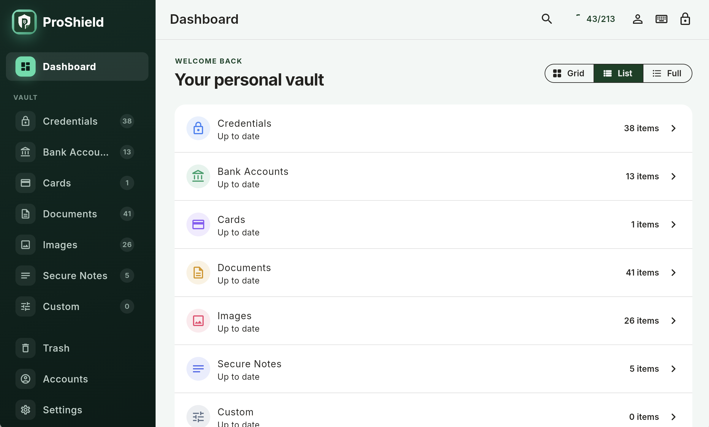Click the gray Custom icon in list
Image resolution: width=709 pixels, height=427 pixels.
(198, 416)
